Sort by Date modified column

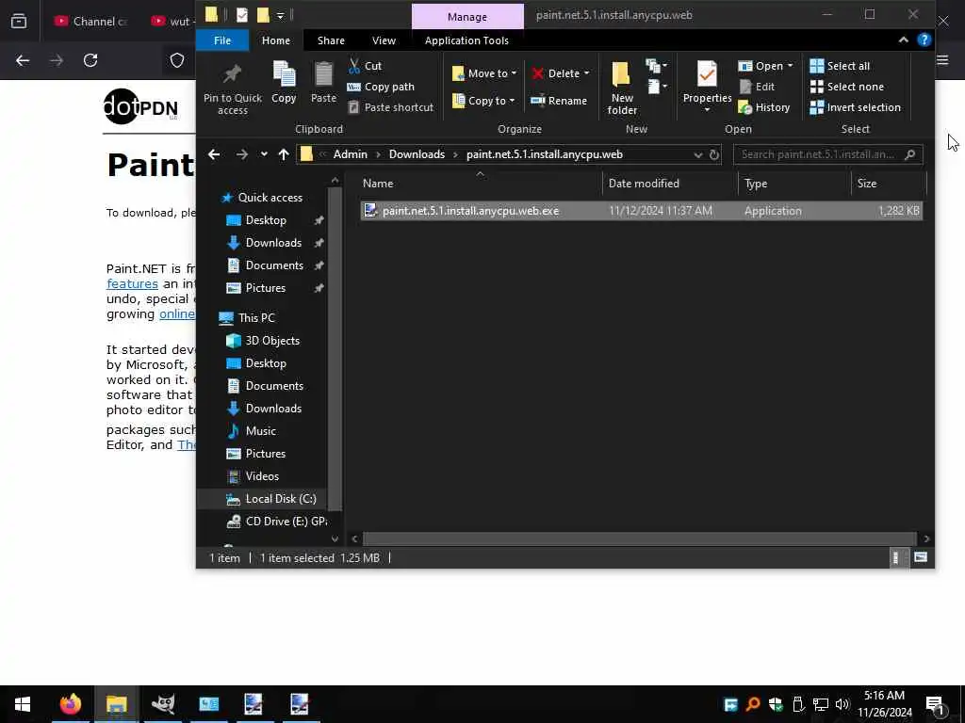670,184
